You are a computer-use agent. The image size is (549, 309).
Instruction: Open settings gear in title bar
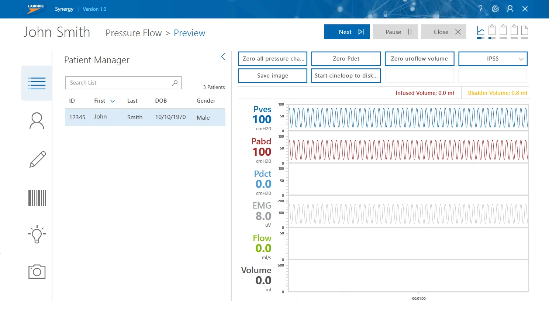tap(495, 9)
